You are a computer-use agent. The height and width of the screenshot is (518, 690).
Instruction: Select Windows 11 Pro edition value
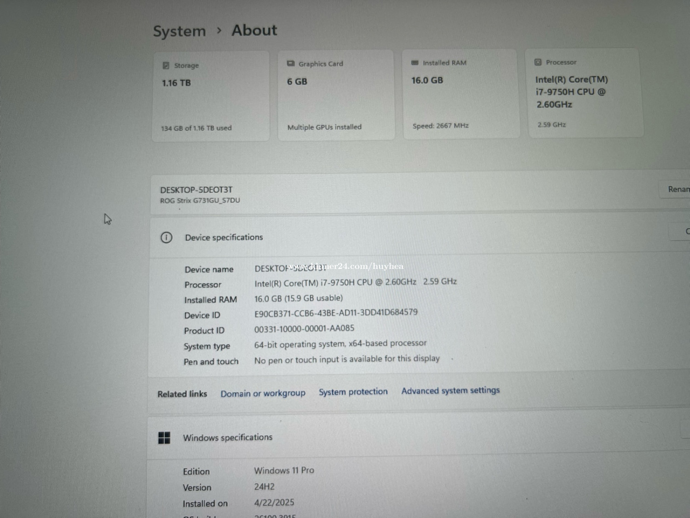[284, 471]
